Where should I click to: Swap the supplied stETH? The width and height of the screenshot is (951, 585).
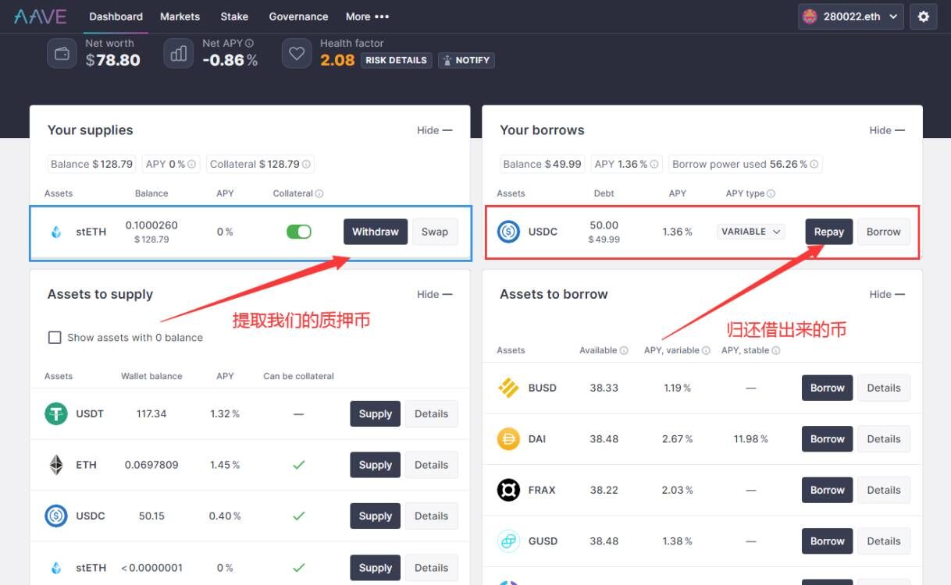(x=435, y=232)
